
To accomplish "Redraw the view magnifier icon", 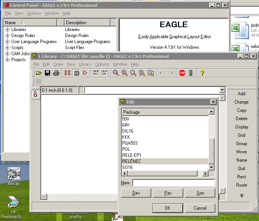I will click(142, 73).
